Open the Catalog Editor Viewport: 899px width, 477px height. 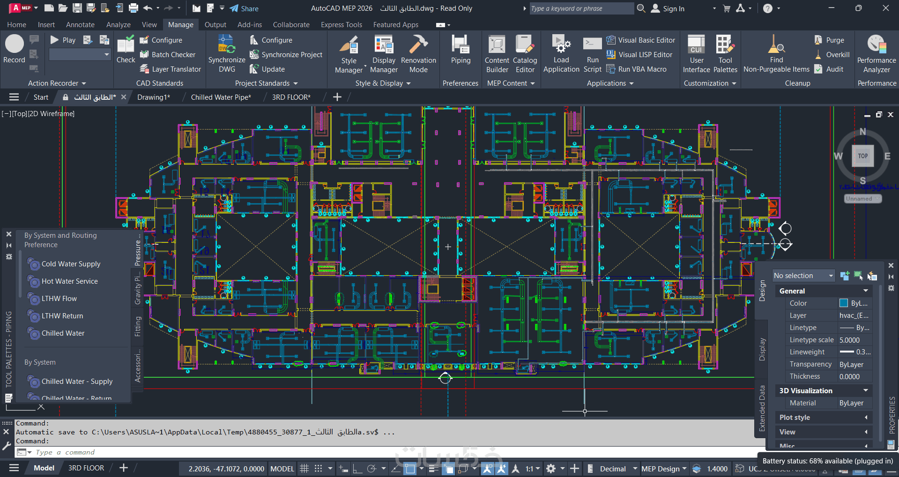click(525, 54)
